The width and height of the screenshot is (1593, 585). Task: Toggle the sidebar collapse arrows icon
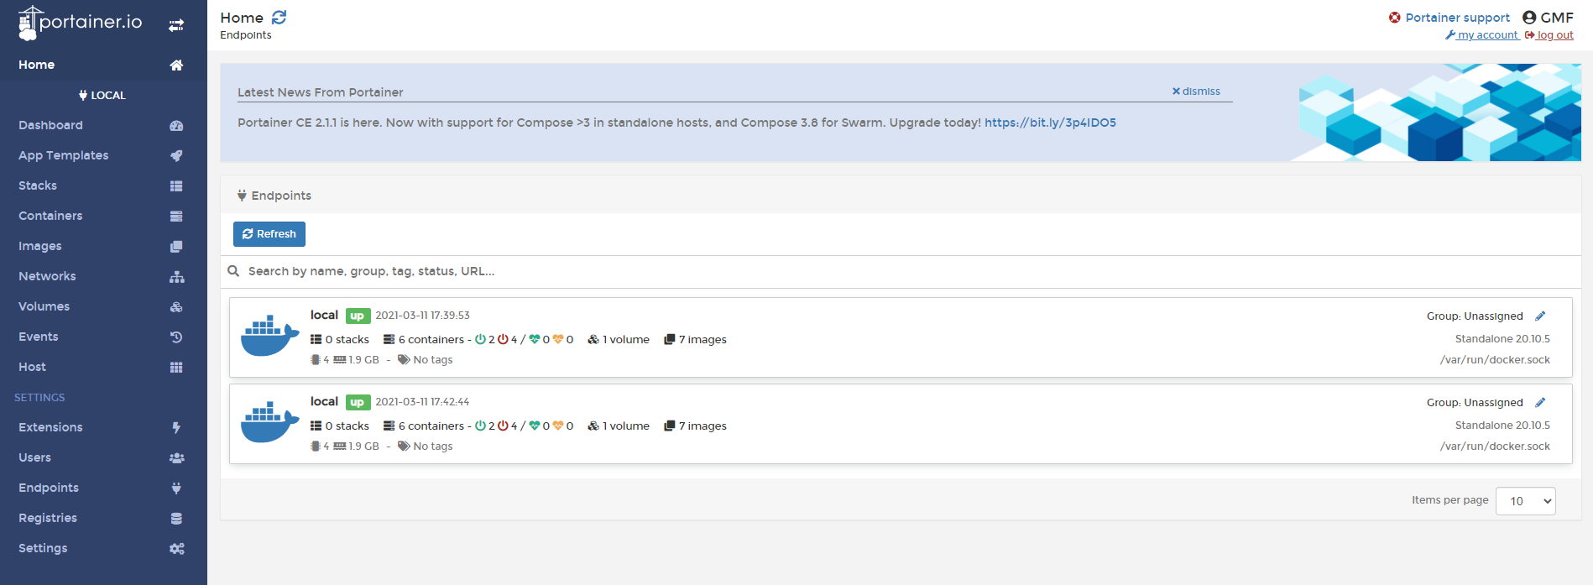[176, 25]
